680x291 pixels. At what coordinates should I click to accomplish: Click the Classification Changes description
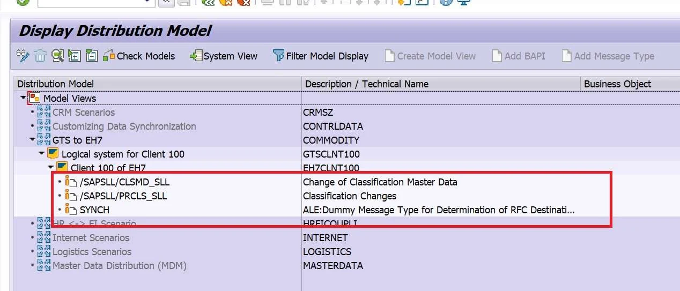pyautogui.click(x=350, y=196)
